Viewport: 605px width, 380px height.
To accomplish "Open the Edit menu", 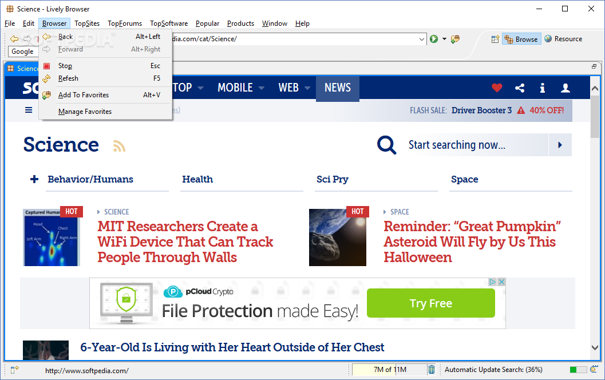I will coord(29,23).
